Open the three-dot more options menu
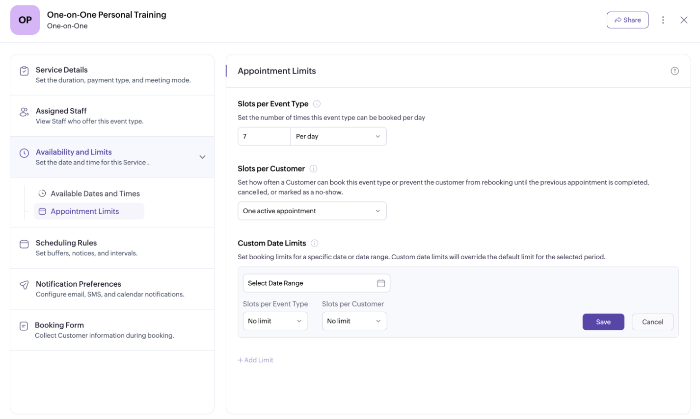 pos(663,20)
